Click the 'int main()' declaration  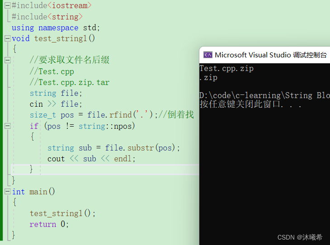click(33, 192)
